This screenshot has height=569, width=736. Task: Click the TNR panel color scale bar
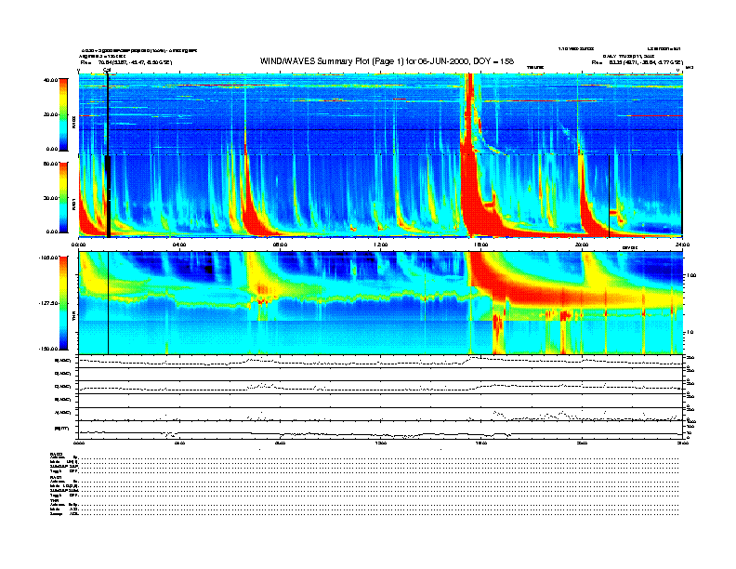tap(63, 303)
